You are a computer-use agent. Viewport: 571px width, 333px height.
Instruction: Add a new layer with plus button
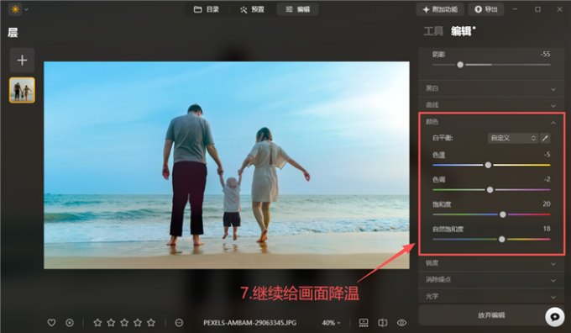[22, 61]
